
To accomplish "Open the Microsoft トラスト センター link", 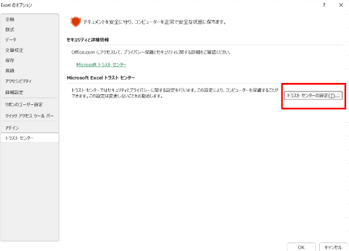I will pyautogui.click(x=101, y=65).
